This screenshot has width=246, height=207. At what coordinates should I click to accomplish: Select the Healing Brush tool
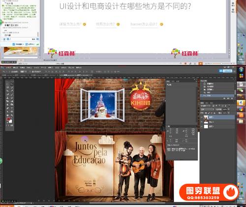click(x=7, y=94)
